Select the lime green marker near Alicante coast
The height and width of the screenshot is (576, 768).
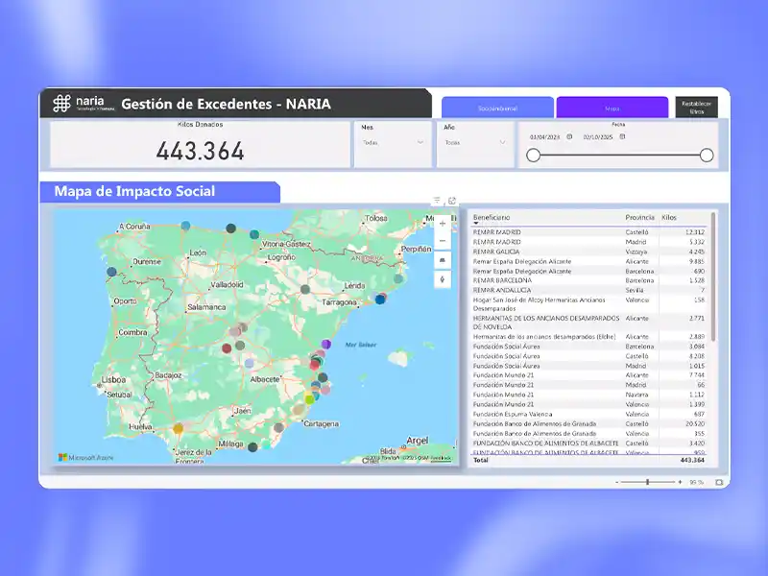coord(309,399)
